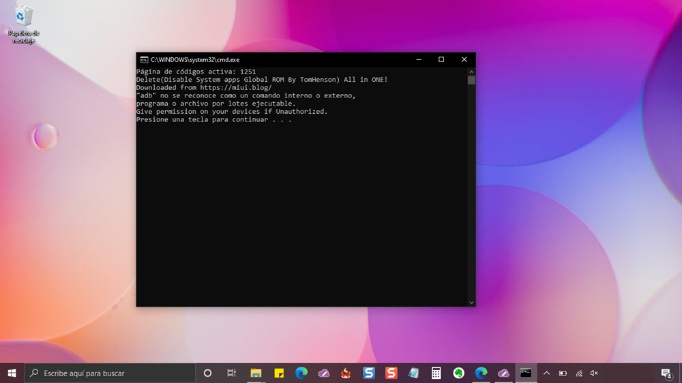
Task: Expand the hidden system tray icons
Action: tap(546, 373)
